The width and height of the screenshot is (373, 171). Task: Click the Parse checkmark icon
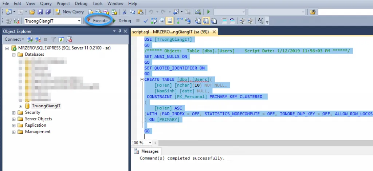click(146, 21)
